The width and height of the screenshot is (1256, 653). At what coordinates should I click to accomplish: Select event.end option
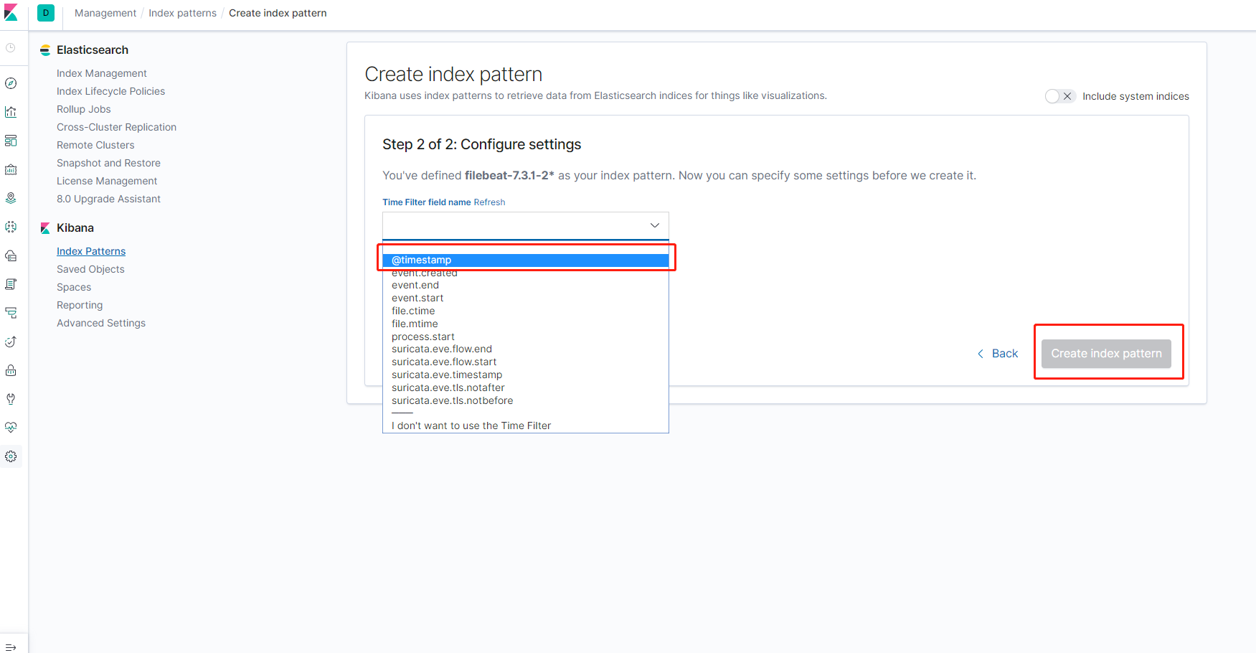(526, 286)
